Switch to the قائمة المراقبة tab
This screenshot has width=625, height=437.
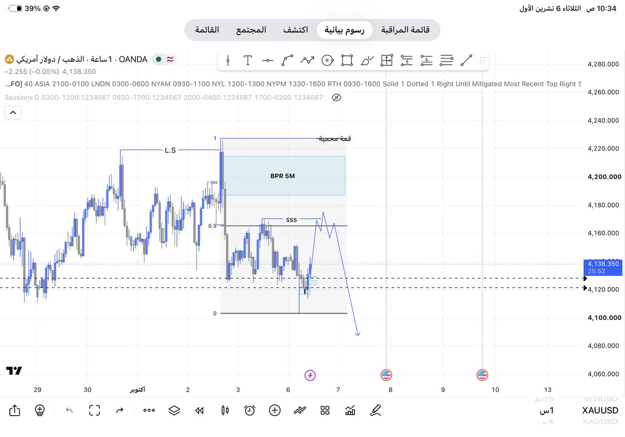tap(406, 30)
